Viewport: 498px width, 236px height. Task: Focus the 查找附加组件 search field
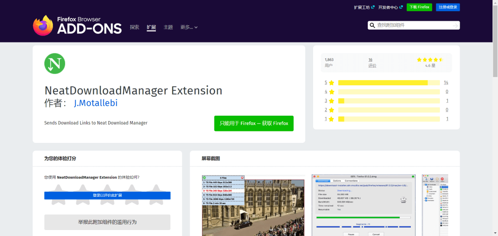[414, 25]
